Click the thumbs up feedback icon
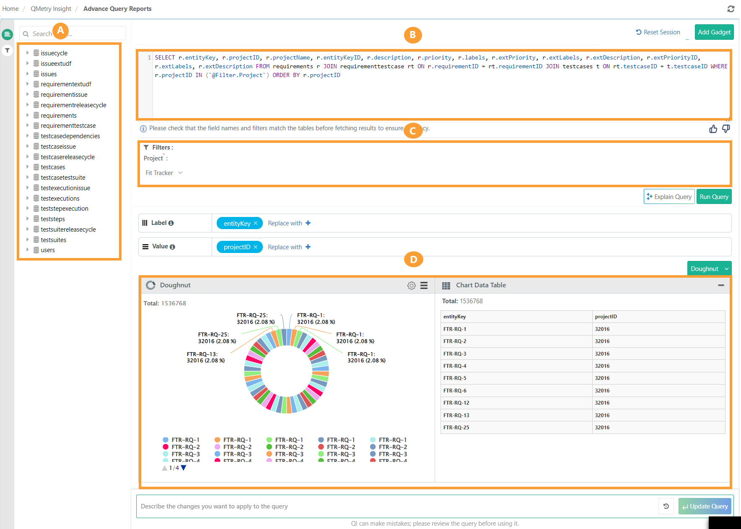Image resolution: width=741 pixels, height=529 pixels. click(713, 129)
